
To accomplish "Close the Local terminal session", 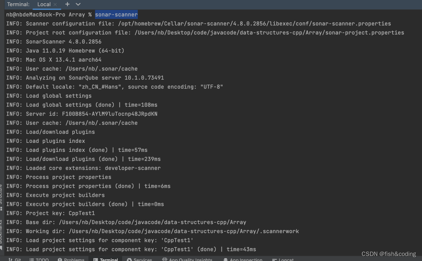I will (56, 5).
